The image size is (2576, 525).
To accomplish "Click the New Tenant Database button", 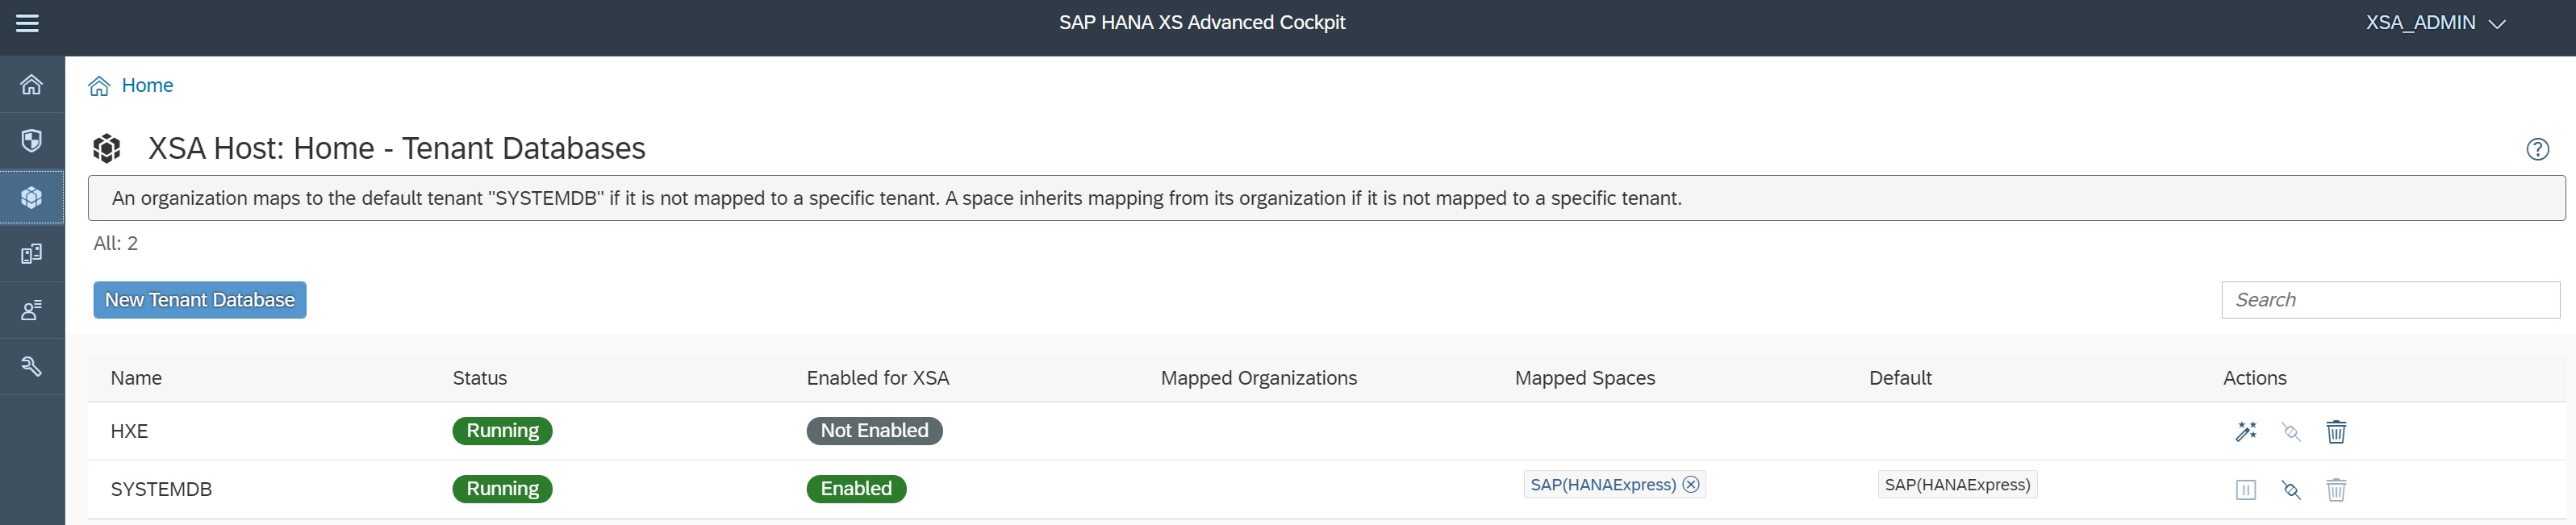I will pos(200,300).
